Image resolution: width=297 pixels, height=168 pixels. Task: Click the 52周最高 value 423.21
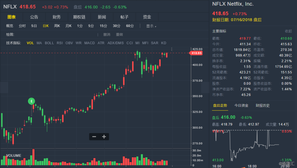click(x=245, y=72)
